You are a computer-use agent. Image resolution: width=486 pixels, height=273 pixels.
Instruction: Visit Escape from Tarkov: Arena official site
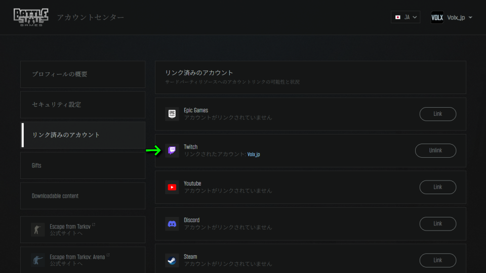coord(83,260)
